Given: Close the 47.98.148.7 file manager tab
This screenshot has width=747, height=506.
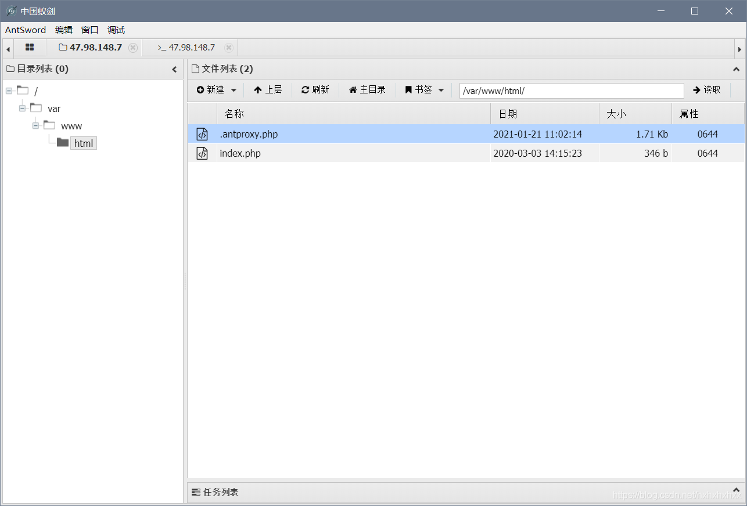Looking at the screenshot, I should click(133, 48).
